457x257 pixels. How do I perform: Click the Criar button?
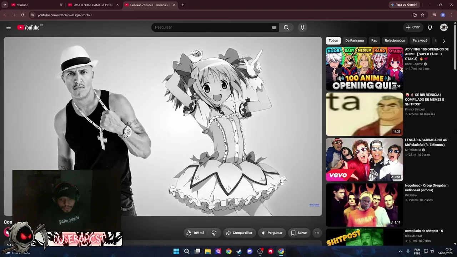(x=413, y=27)
